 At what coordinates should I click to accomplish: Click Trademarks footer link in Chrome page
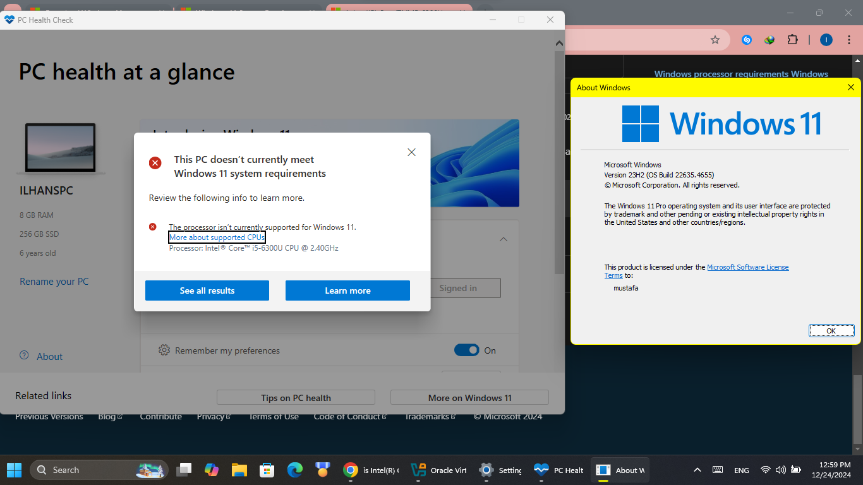(429, 417)
